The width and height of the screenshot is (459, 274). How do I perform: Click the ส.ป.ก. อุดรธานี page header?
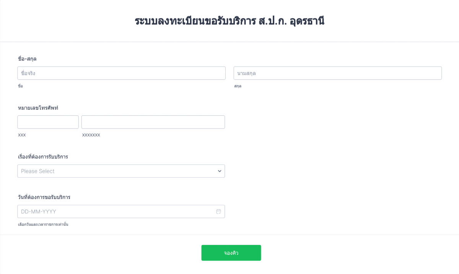coord(229,19)
